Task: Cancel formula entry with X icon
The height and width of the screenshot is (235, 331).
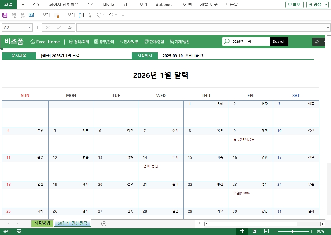Action: click(x=48, y=28)
